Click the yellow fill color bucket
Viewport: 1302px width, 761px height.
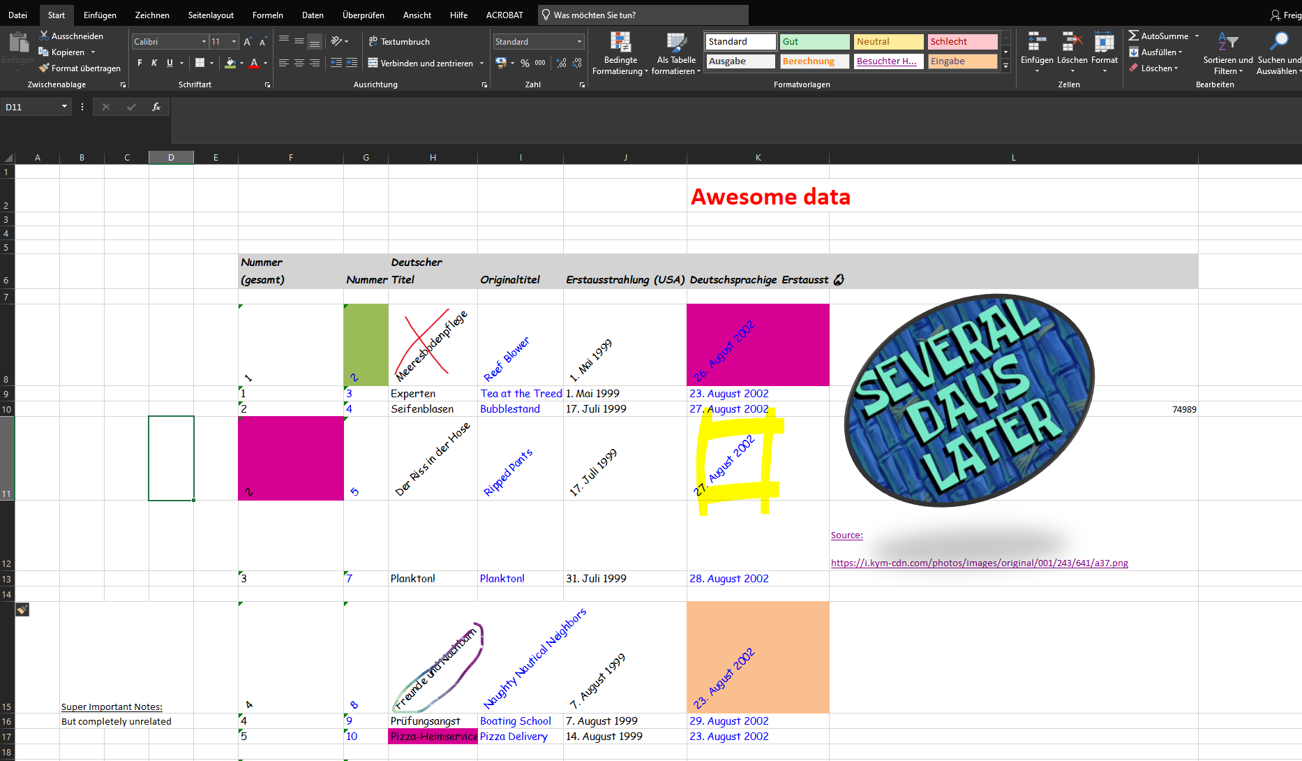230,63
